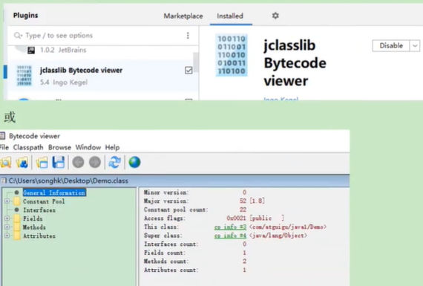Screen dimensions: 423x286
Task: Click the browse classpath toolbar icon
Action: click(x=22, y=163)
